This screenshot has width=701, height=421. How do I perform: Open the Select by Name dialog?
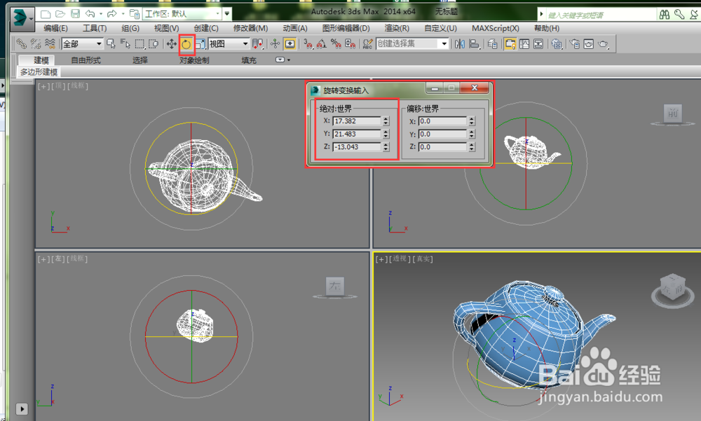point(125,43)
